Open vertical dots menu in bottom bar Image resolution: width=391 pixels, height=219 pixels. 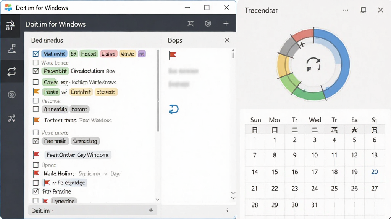point(228,210)
